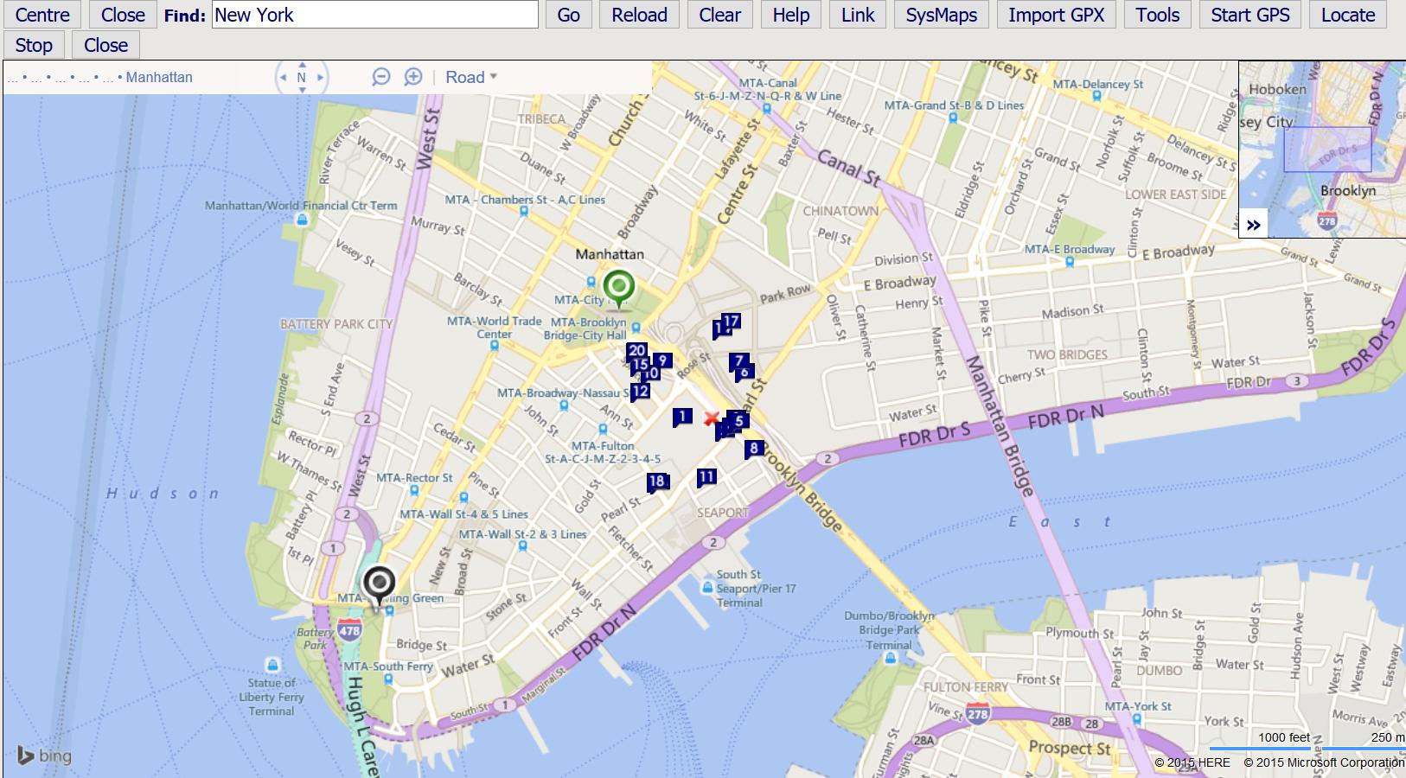1406x778 pixels.
Task: Click the MTA-Grand St B & D Lines icon
Action: tap(953, 118)
